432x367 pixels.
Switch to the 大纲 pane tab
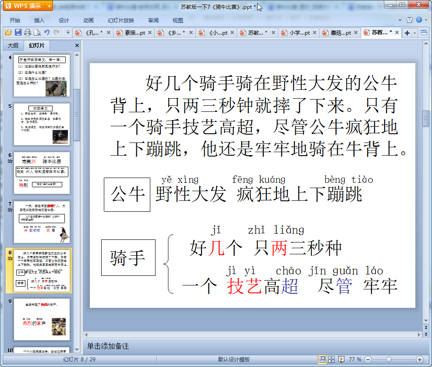pyautogui.click(x=13, y=46)
